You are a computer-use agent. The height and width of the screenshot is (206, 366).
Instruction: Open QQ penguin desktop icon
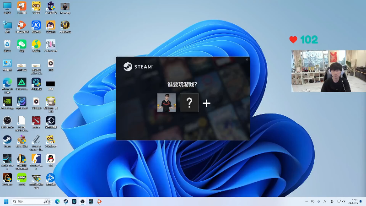[51, 160]
